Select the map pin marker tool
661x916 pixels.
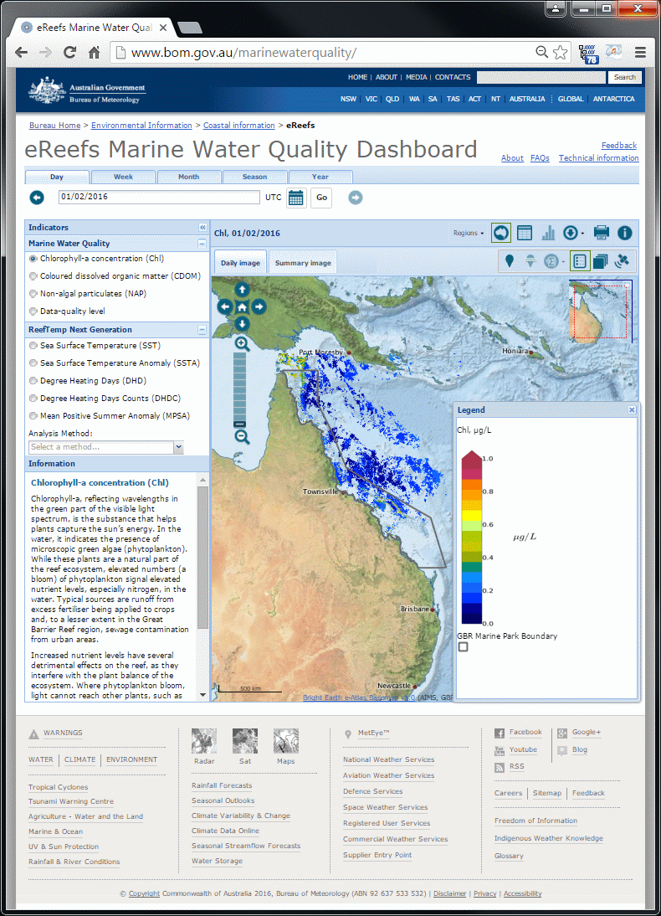pos(510,261)
